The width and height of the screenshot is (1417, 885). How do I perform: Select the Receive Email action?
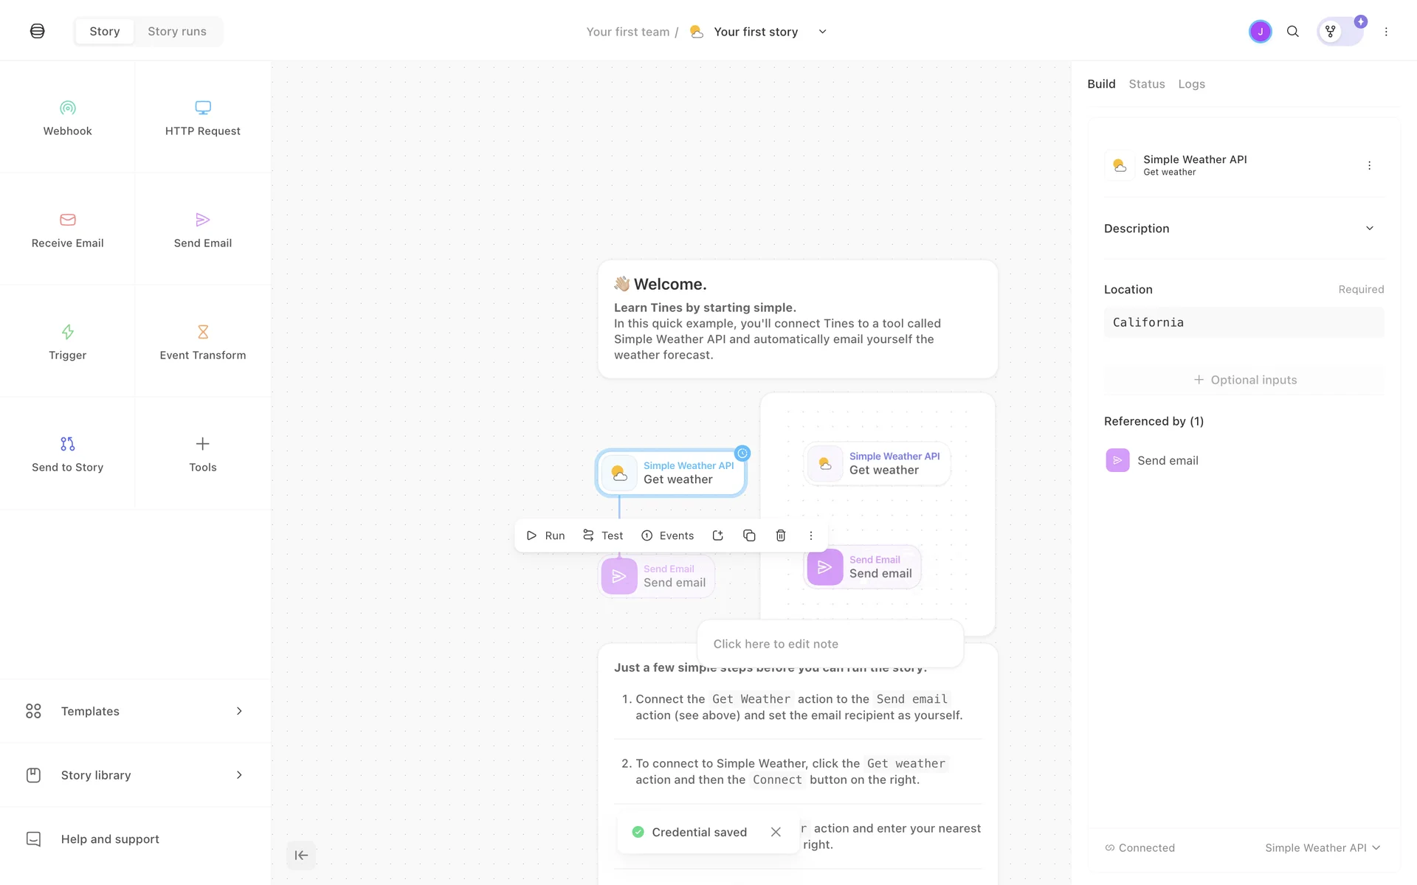click(x=67, y=230)
